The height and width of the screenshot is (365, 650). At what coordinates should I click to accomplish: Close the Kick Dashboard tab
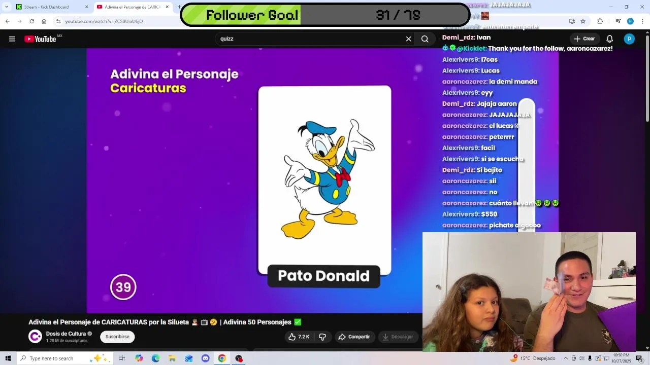[86, 7]
